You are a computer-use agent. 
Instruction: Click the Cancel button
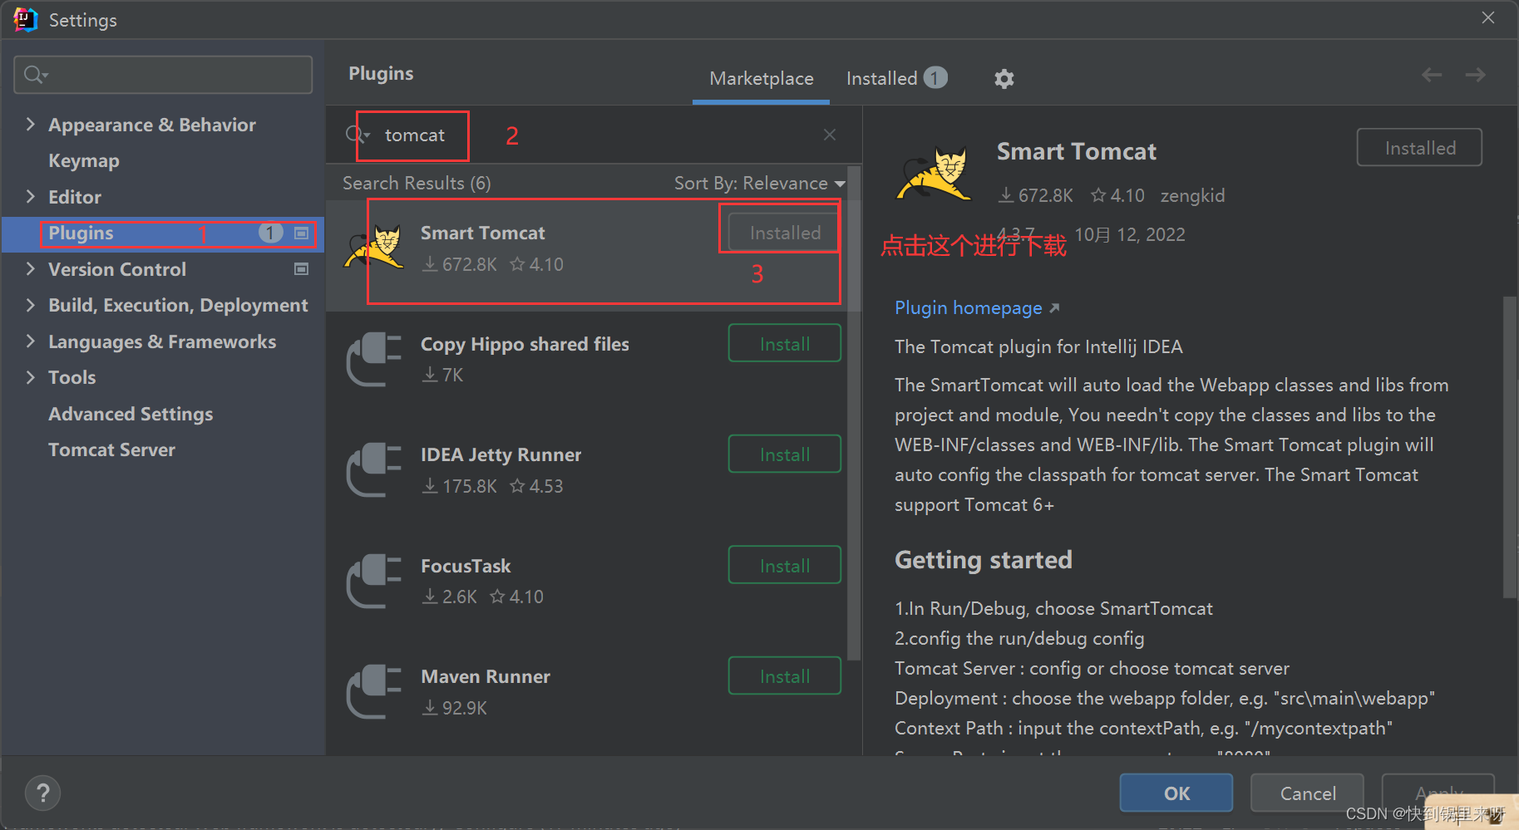click(1308, 793)
